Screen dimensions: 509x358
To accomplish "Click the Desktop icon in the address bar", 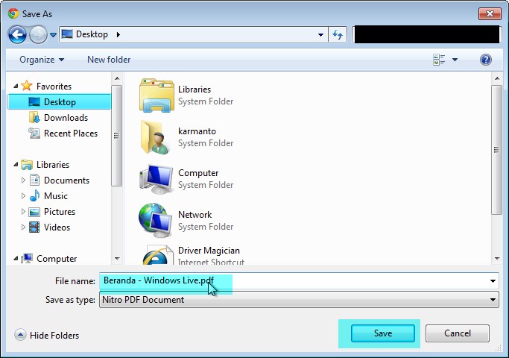I will click(67, 34).
